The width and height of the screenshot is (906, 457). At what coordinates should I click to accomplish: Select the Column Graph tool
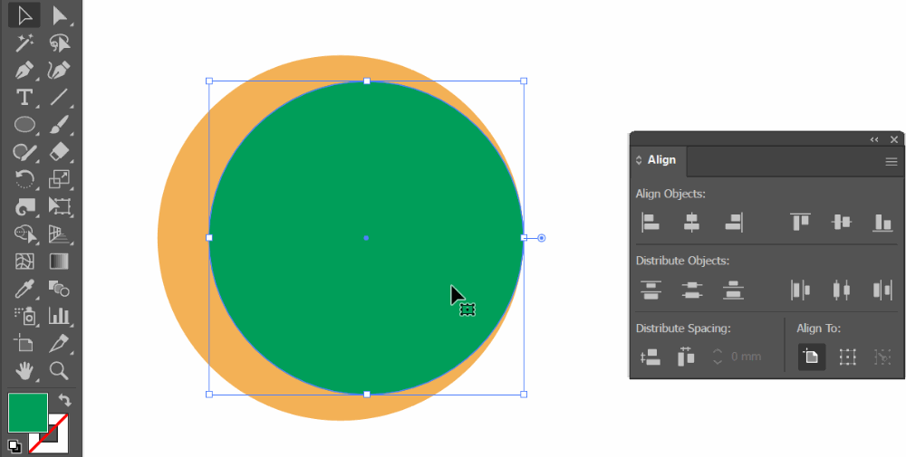click(60, 316)
